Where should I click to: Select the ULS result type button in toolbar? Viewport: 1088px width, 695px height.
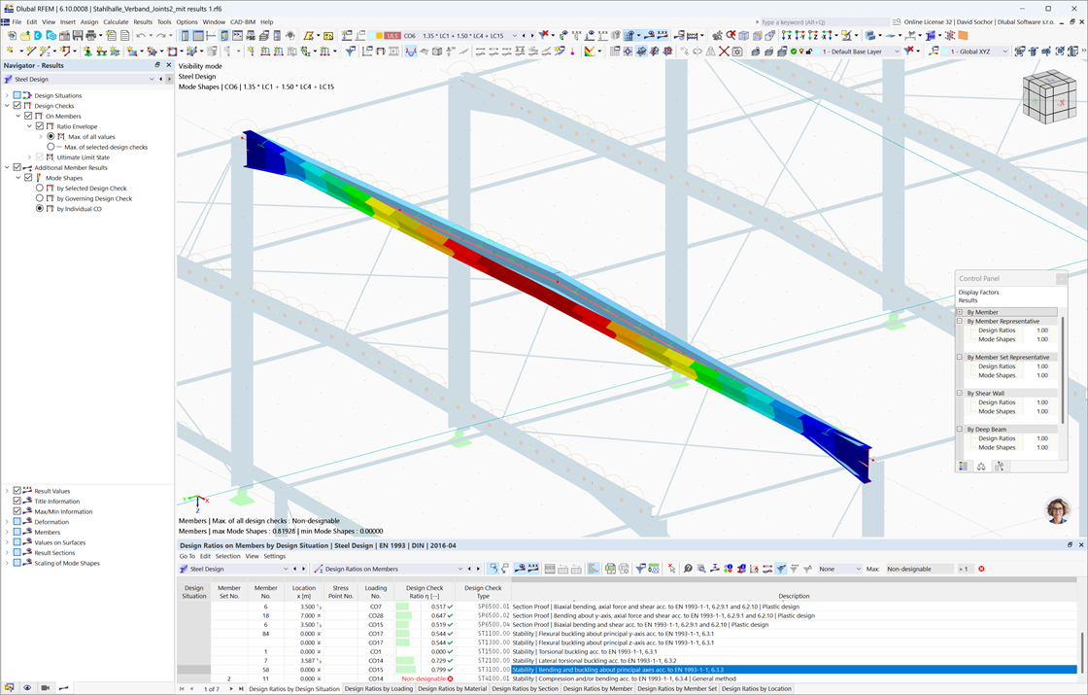(x=394, y=35)
